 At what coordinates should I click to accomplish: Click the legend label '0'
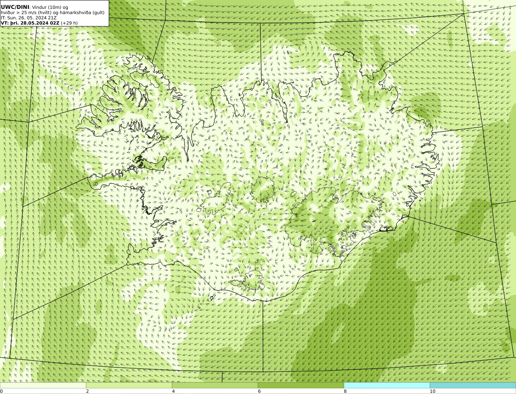[x=2, y=391]
